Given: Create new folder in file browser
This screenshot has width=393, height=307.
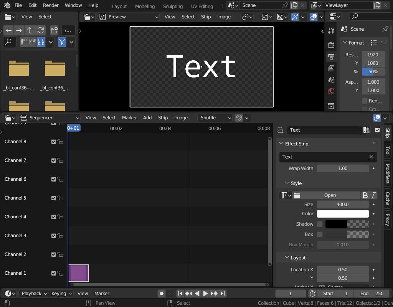Looking at the screenshot, I should (54, 31).
